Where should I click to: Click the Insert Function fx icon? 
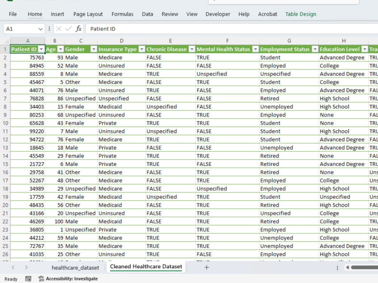pyautogui.click(x=78, y=29)
